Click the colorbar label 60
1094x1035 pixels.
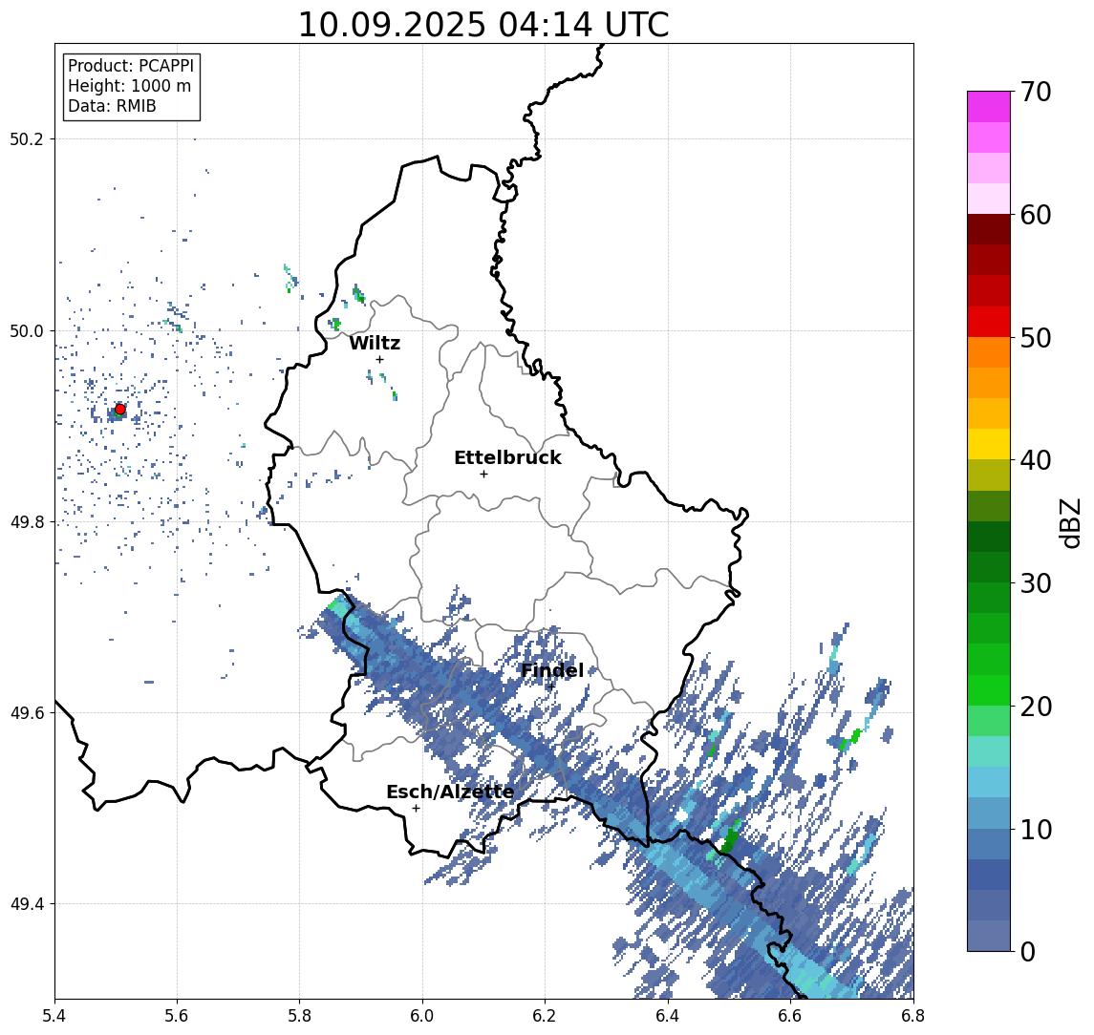pyautogui.click(x=1036, y=215)
